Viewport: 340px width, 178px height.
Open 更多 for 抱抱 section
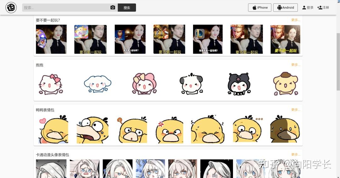coord(296,65)
